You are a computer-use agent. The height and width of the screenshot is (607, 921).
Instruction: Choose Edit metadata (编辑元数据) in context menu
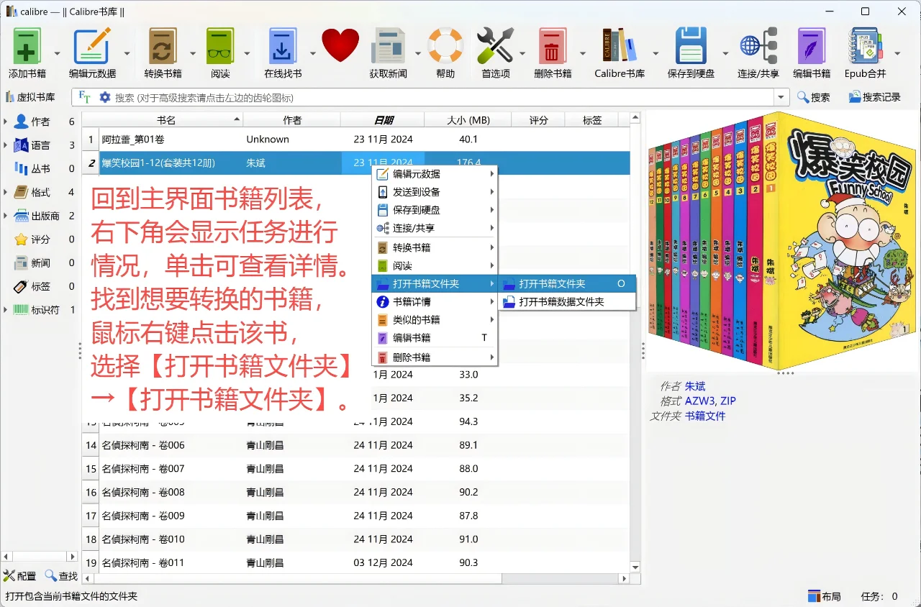[435, 174]
